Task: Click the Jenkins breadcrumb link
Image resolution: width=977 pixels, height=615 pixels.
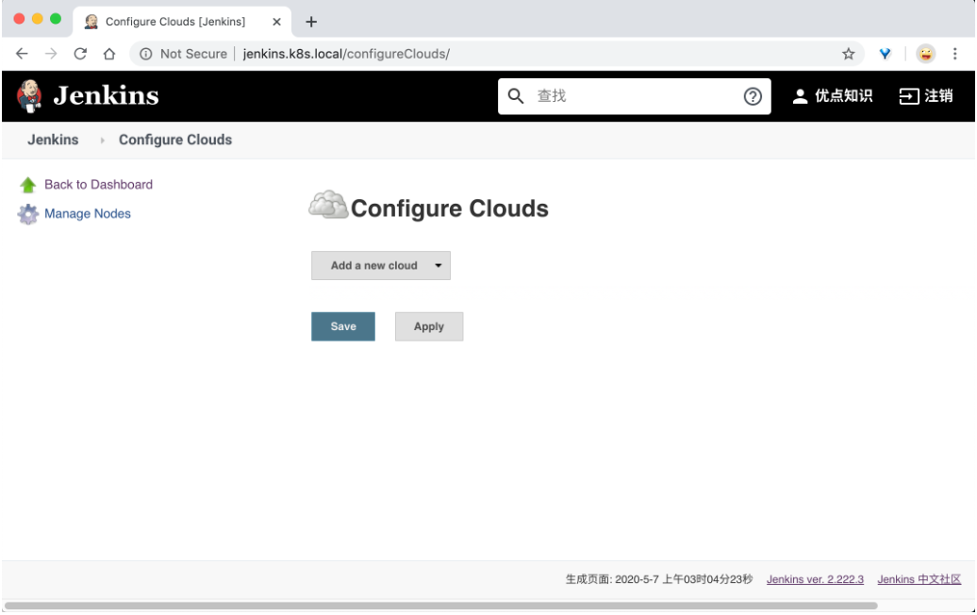Action: [x=53, y=140]
